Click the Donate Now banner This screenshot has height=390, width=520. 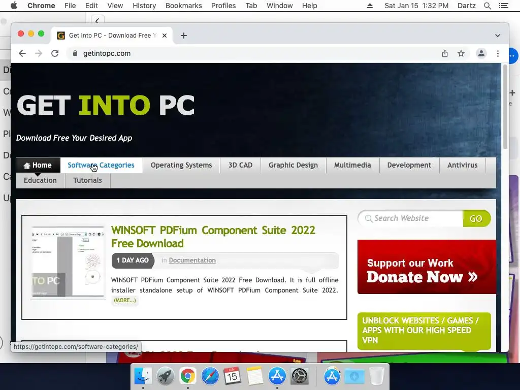[x=427, y=267]
